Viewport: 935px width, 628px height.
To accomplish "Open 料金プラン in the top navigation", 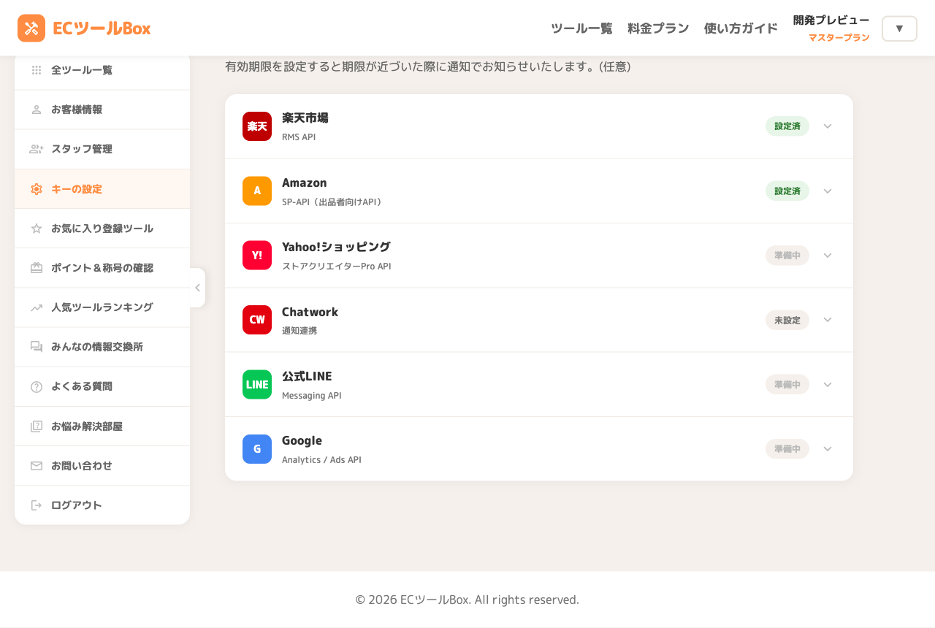I will point(658,28).
